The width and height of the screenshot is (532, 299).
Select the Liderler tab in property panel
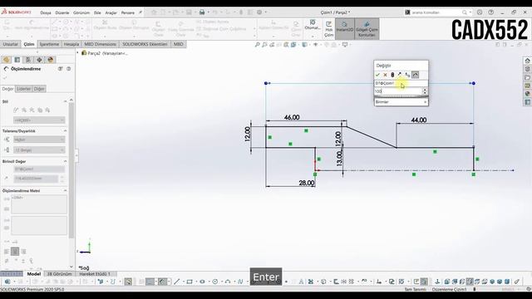23,89
